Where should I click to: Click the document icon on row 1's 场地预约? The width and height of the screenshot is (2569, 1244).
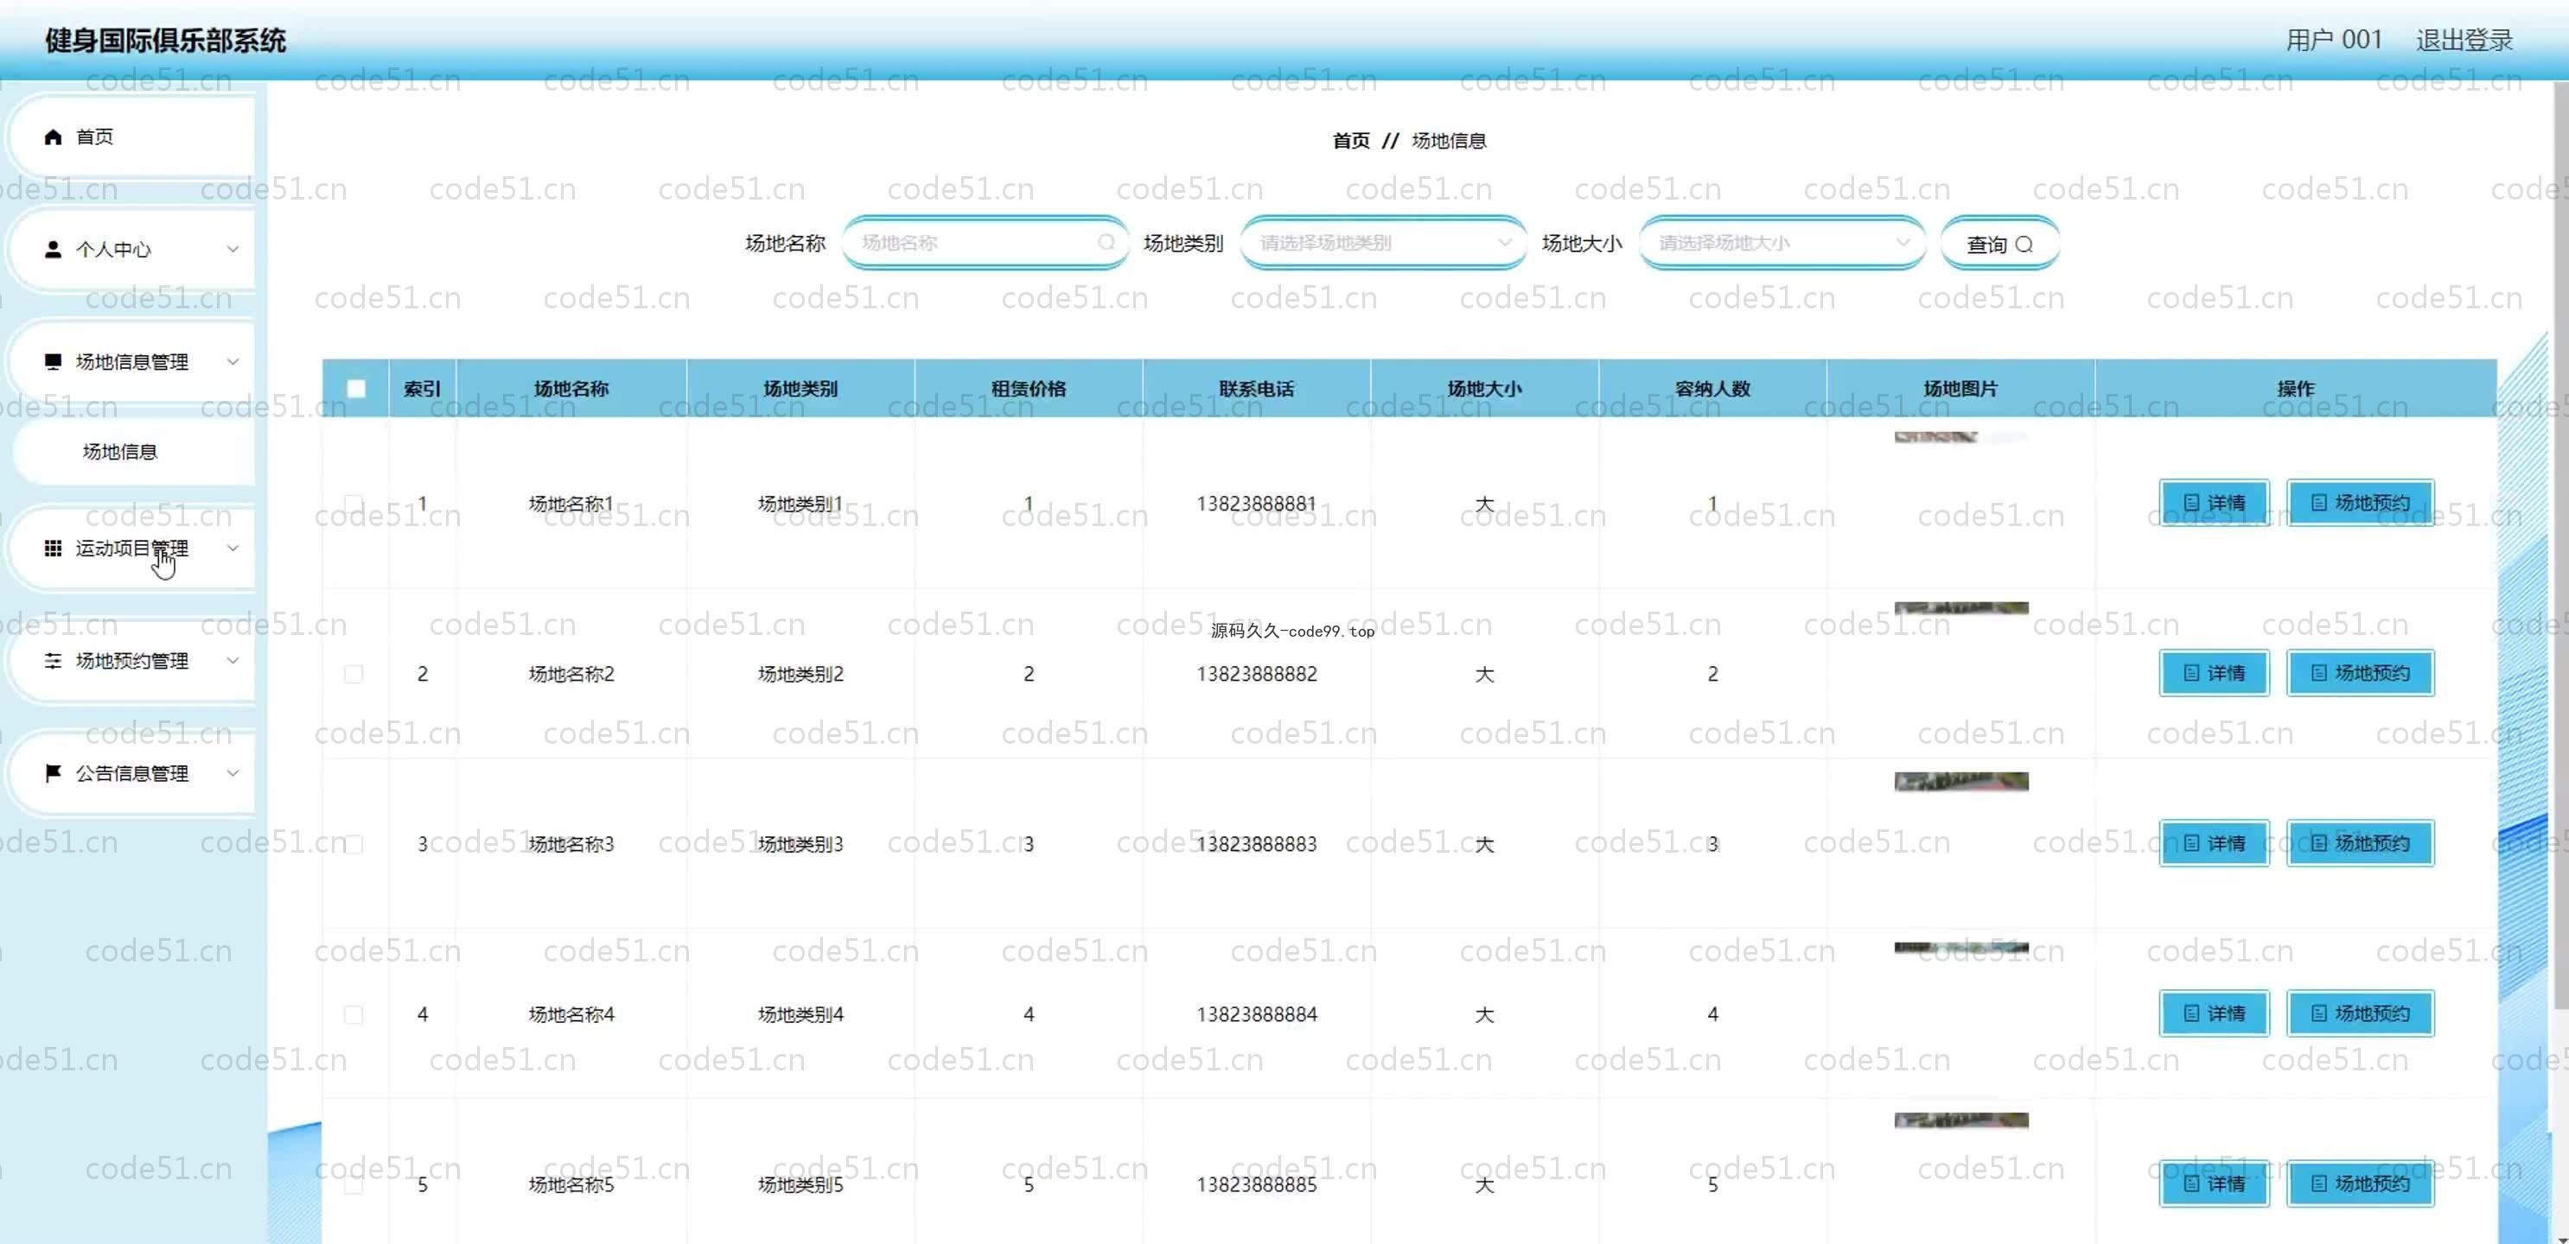click(x=2318, y=503)
